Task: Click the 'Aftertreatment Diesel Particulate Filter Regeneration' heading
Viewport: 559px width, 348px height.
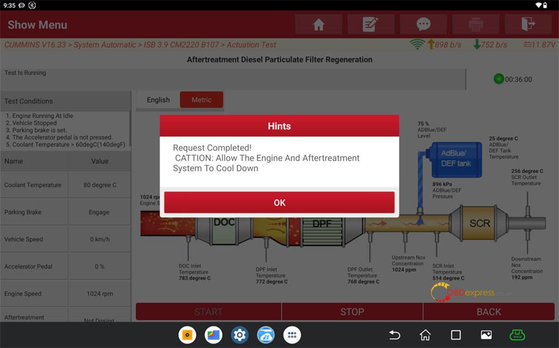Action: pyautogui.click(x=279, y=59)
